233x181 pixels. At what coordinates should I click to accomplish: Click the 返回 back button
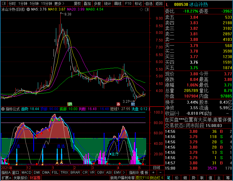tap(159, 4)
